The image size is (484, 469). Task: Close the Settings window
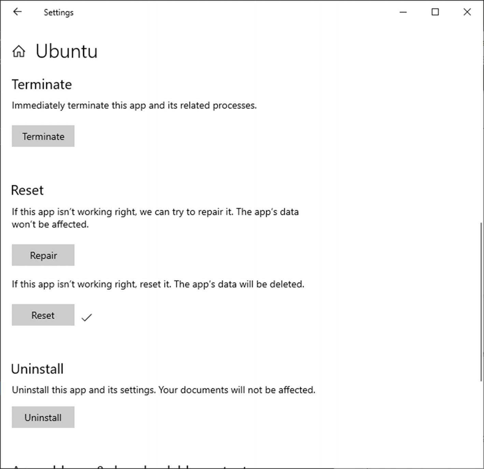[467, 12]
